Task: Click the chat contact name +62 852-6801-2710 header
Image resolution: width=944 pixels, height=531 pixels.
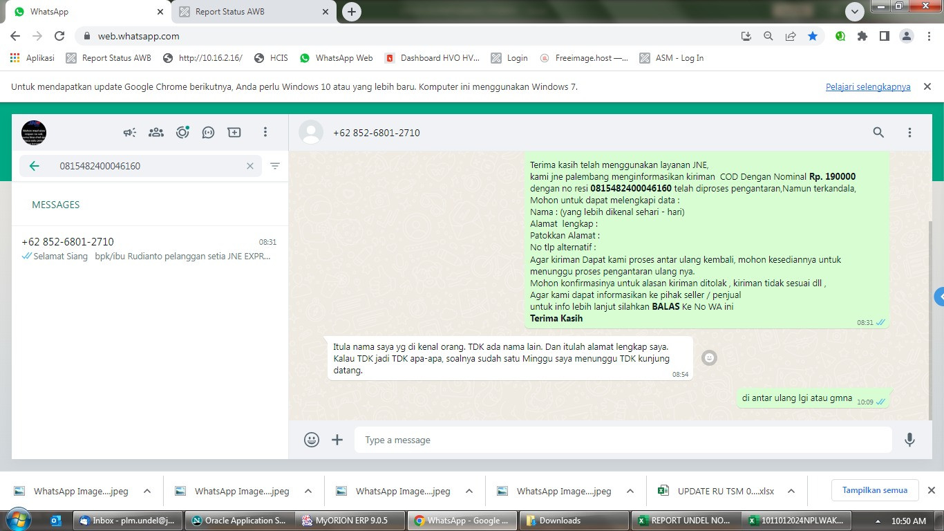Action: coord(377,133)
